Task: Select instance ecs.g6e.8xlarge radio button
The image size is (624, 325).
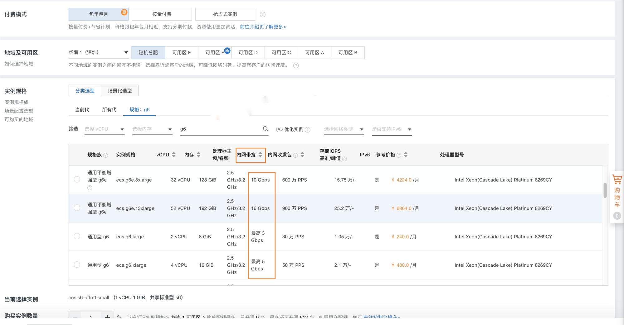Action: [x=77, y=179]
